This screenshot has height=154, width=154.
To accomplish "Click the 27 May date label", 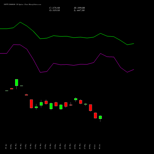I will (x=85, y=147).
